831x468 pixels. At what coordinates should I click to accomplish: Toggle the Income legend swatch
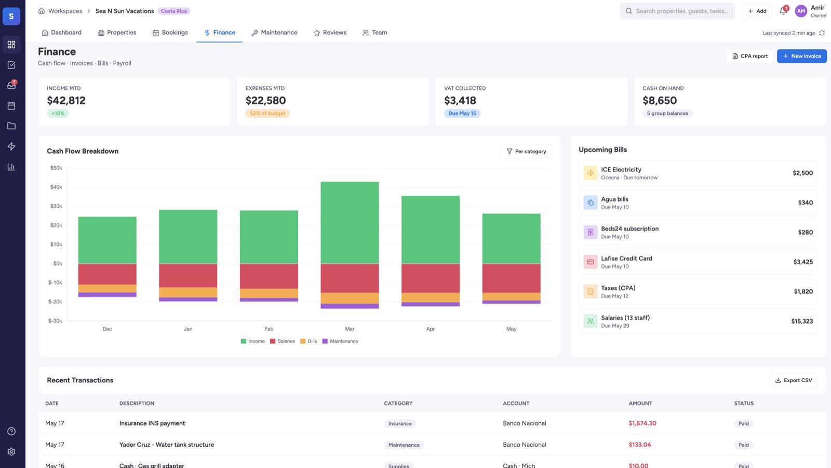tap(243, 341)
